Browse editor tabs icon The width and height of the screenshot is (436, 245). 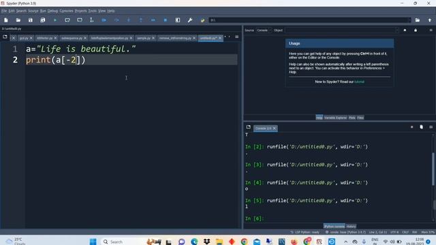point(5,37)
